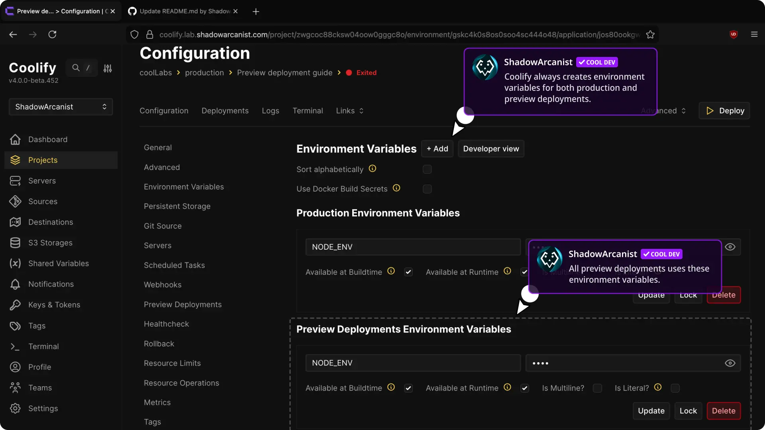Click the Servers sidebar icon

coord(15,181)
